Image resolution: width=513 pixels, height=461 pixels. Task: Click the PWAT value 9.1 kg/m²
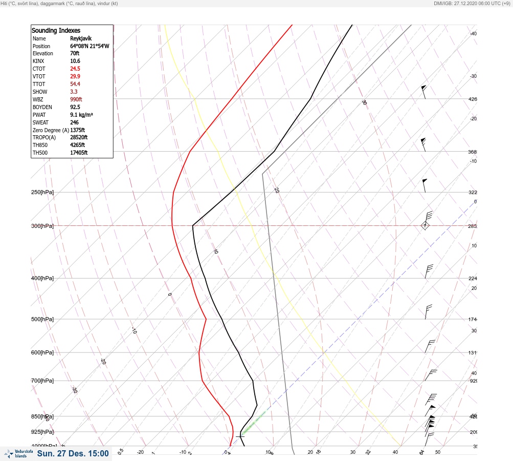pyautogui.click(x=81, y=115)
